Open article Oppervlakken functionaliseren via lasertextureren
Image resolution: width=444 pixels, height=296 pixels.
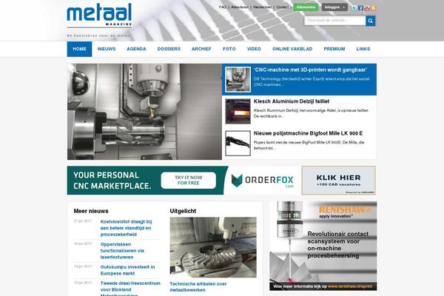pos(122,251)
